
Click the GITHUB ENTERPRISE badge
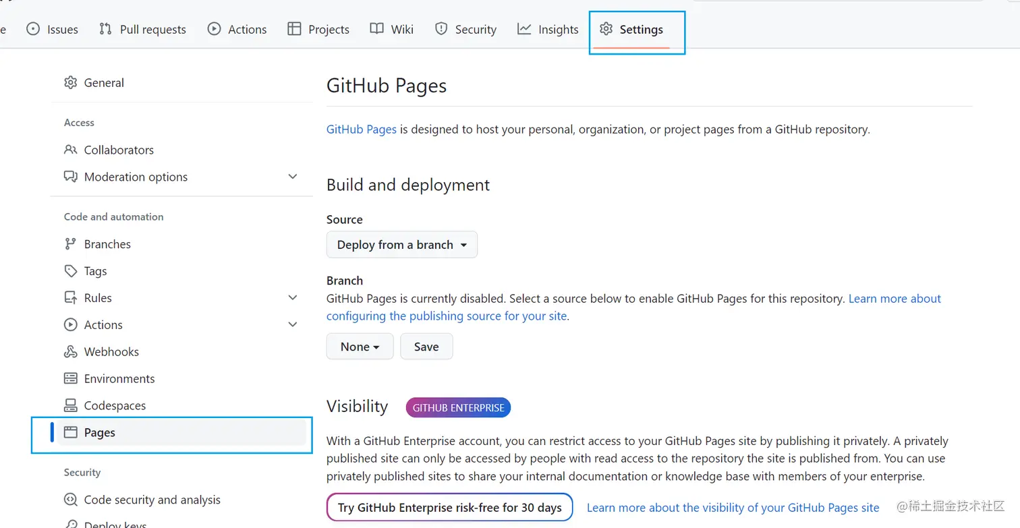pyautogui.click(x=459, y=407)
